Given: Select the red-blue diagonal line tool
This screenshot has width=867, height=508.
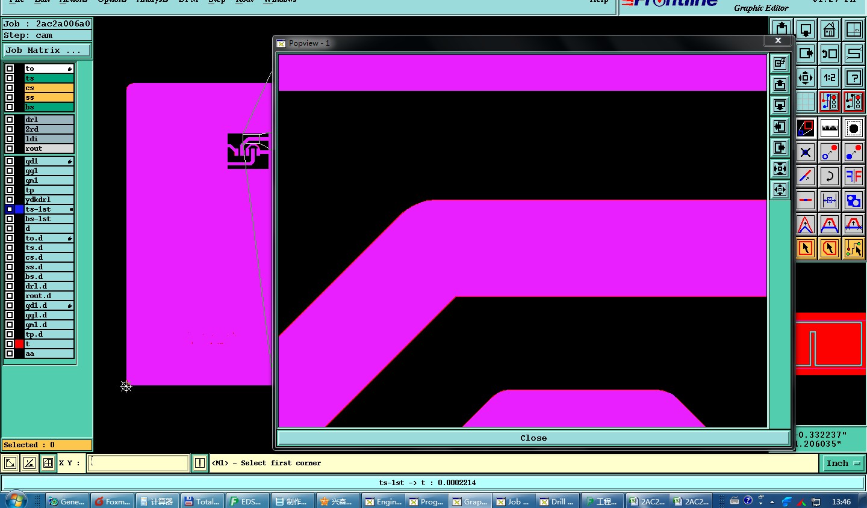Looking at the screenshot, I should [x=806, y=176].
